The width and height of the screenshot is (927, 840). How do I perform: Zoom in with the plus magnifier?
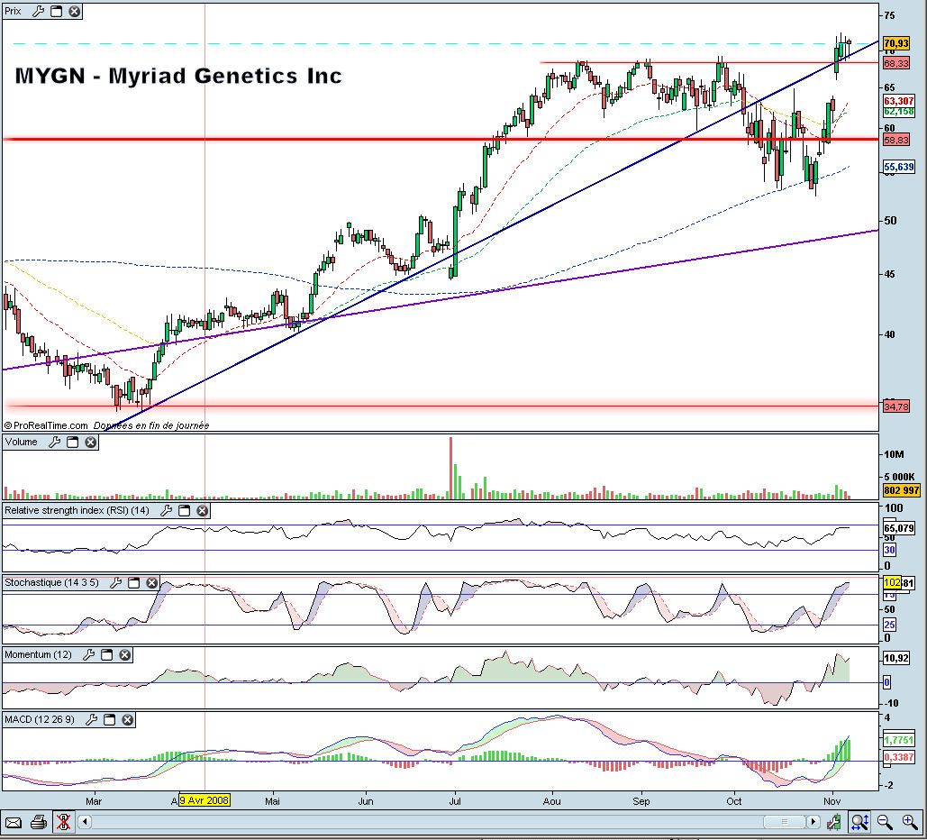[x=910, y=822]
